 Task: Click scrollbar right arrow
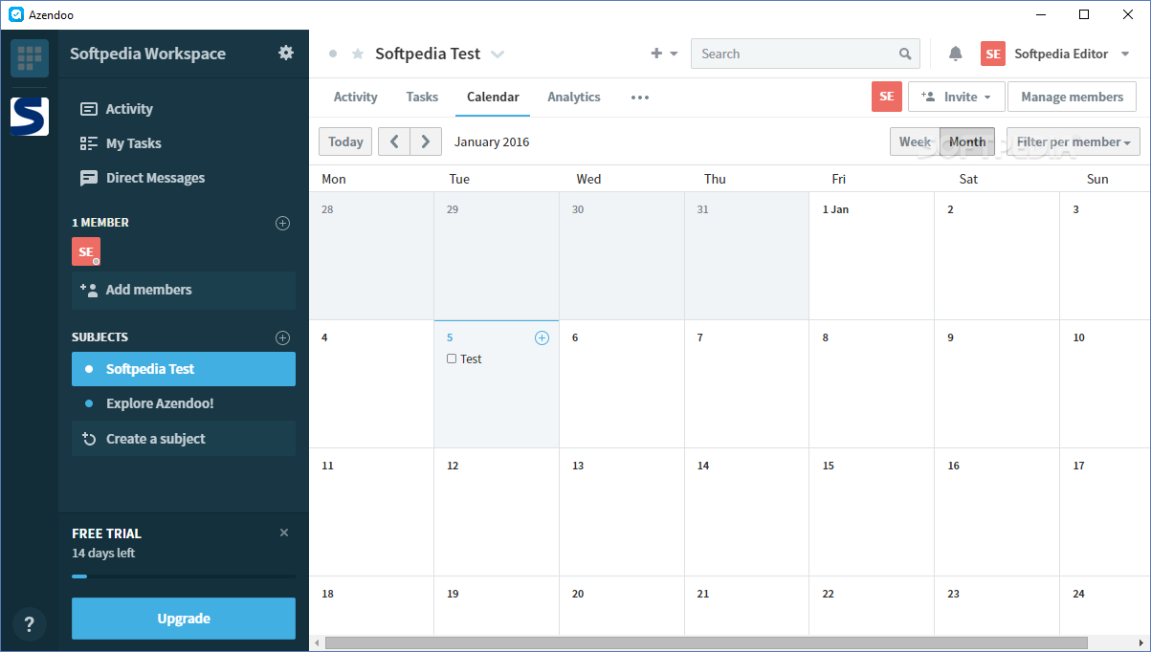(1143, 643)
